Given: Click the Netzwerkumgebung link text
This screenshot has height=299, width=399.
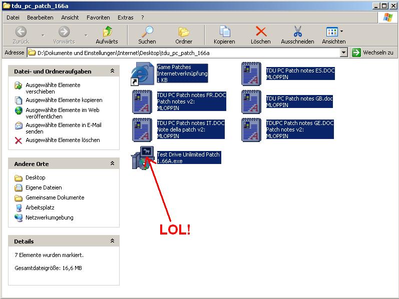Looking at the screenshot, I should pos(50,217).
